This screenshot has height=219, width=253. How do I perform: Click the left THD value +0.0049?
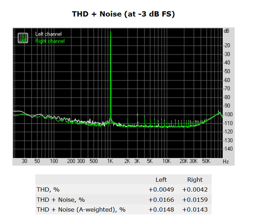[x=161, y=190]
